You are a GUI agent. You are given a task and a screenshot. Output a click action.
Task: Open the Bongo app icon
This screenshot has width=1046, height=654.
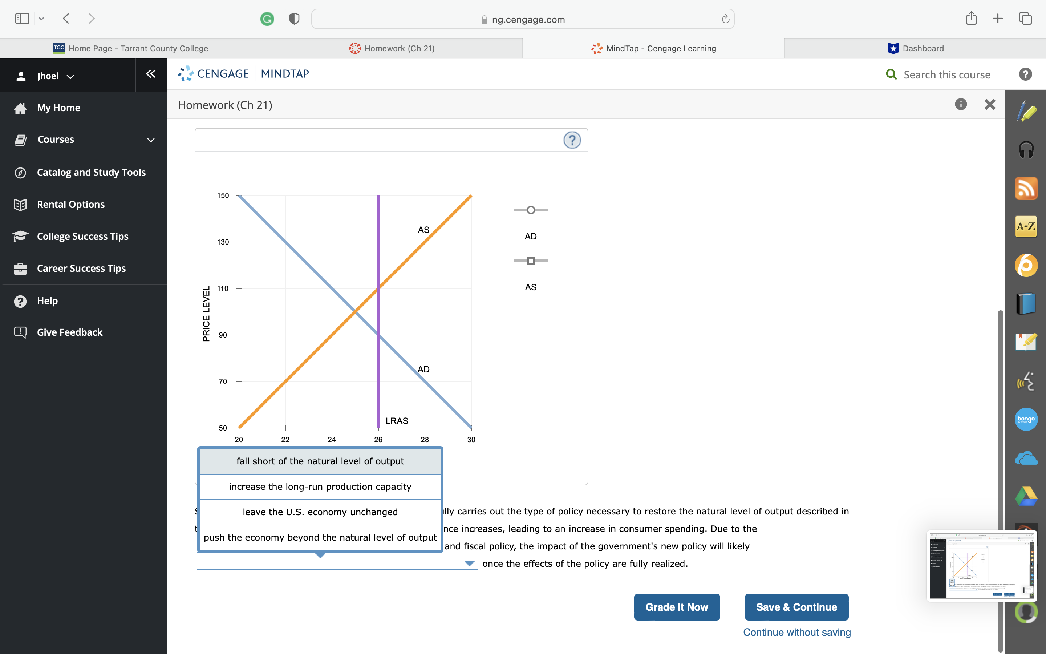pos(1026,419)
